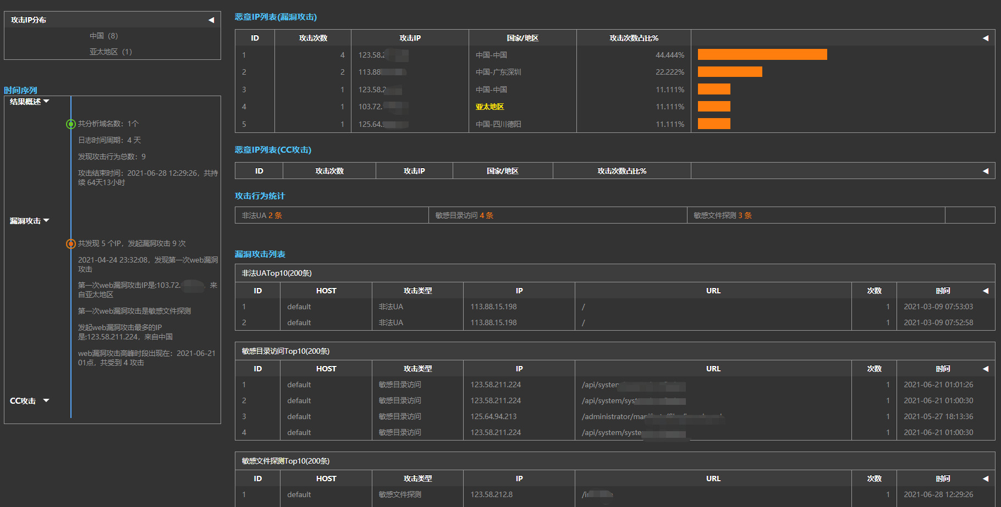Click 国家/地区 header in CC attack table
The height and width of the screenshot is (507, 1001).
(x=503, y=171)
